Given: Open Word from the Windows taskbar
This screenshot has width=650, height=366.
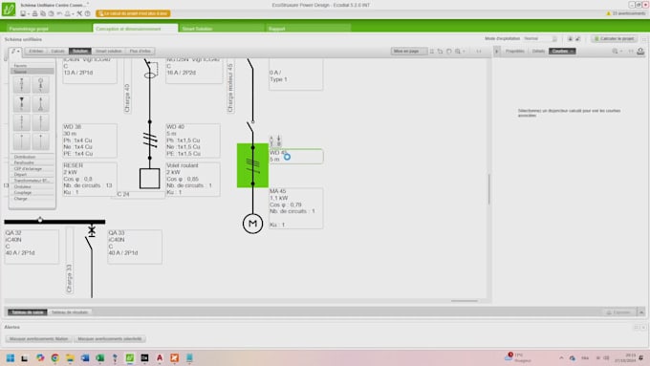Looking at the screenshot, I should (x=85, y=357).
